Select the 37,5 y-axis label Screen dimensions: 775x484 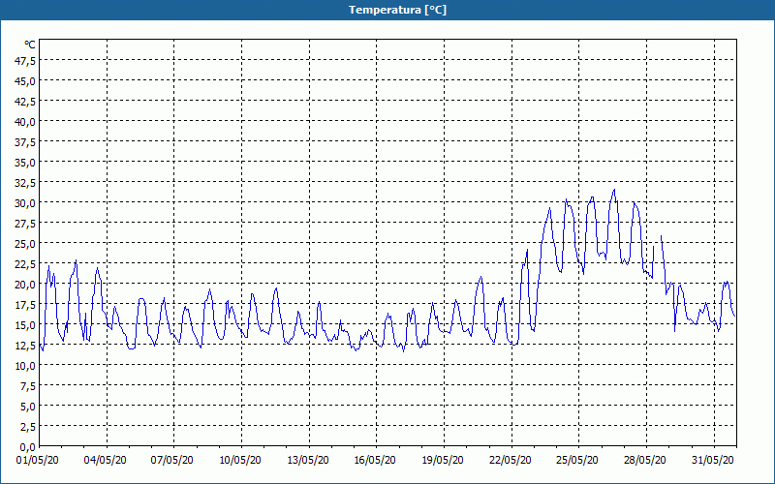25,142
